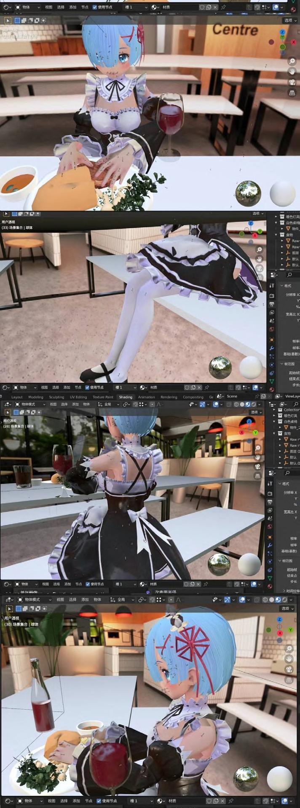
Task: Click camera view icon in viewport labeled (30)
Action: click(x=289, y=669)
